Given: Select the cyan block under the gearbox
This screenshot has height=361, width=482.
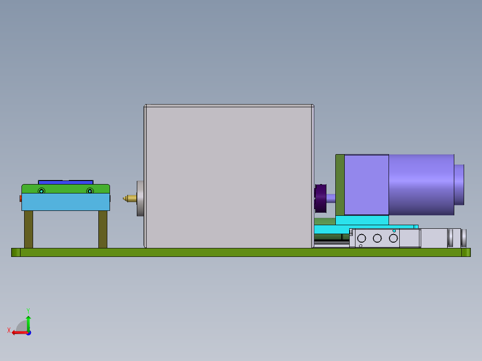Looking at the screenshot, I should [x=362, y=220].
